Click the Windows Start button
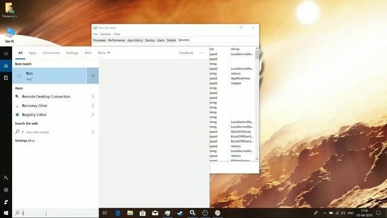 tap(6, 213)
